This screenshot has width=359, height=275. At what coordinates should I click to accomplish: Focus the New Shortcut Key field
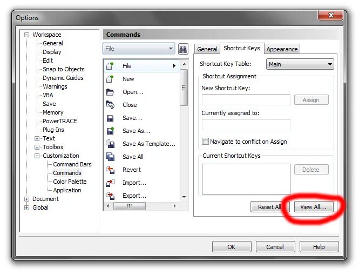[x=246, y=100]
